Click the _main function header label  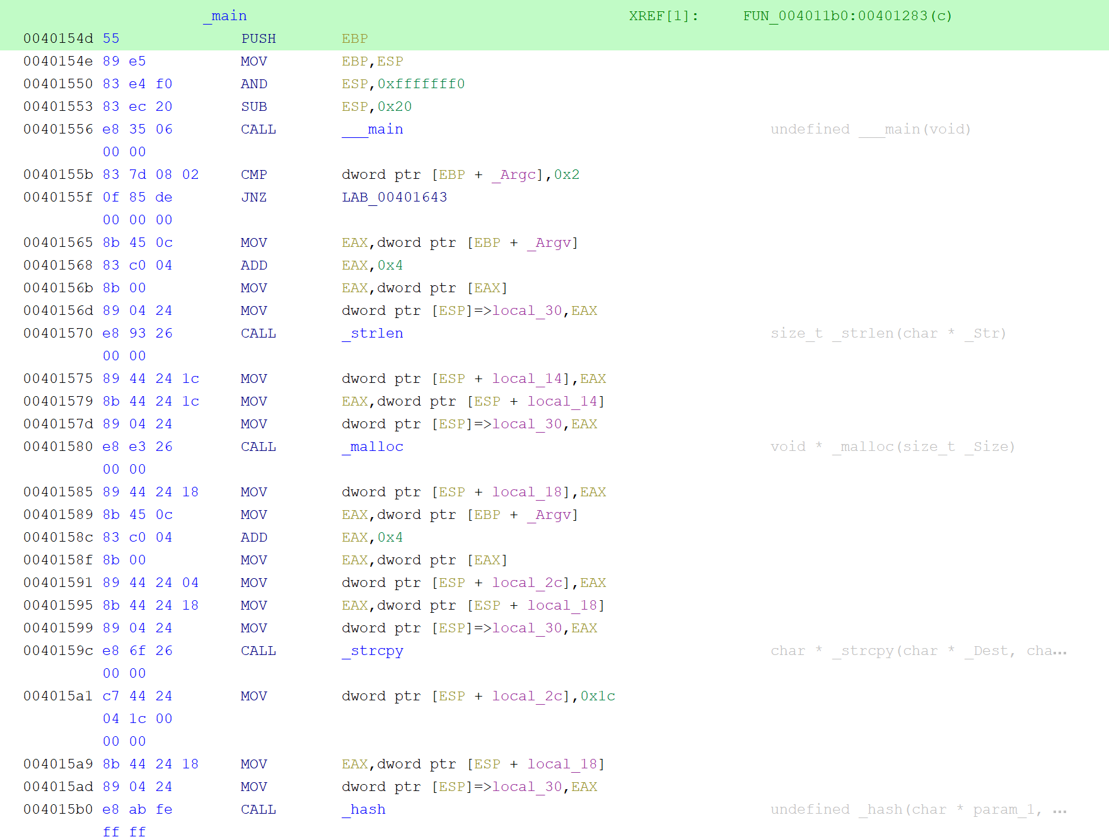226,15
